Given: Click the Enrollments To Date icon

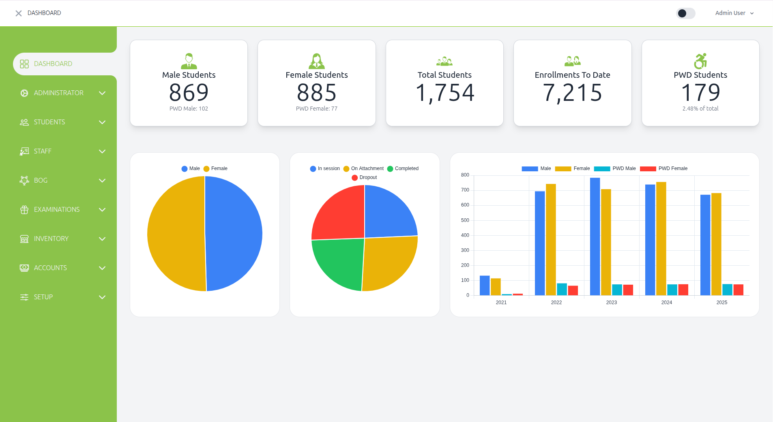Looking at the screenshot, I should [x=573, y=61].
